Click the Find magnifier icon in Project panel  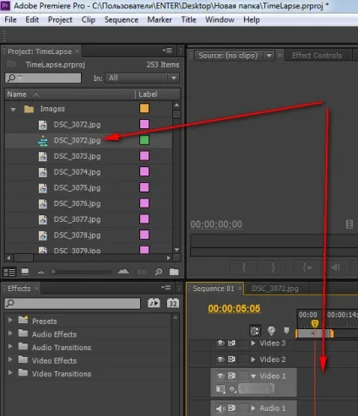point(159,272)
